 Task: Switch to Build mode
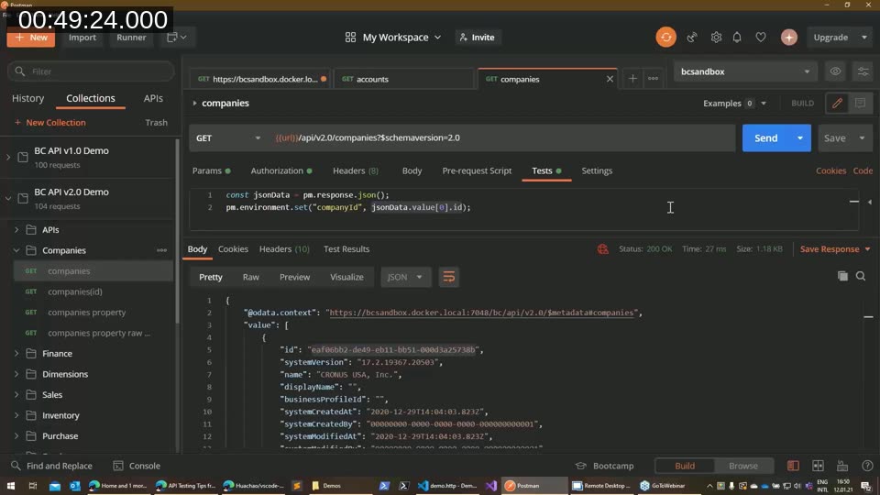pos(685,466)
